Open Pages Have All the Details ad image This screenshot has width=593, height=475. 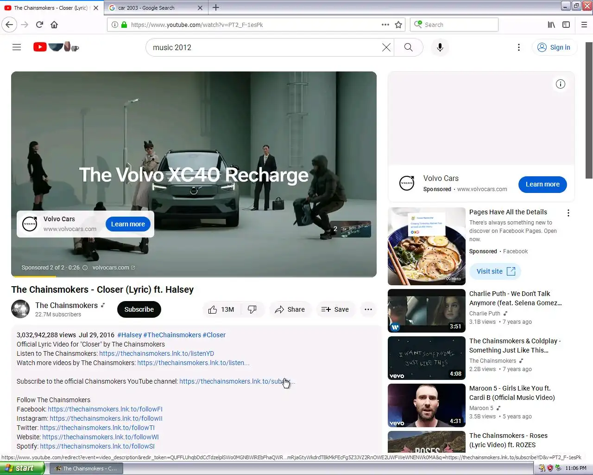click(x=427, y=246)
